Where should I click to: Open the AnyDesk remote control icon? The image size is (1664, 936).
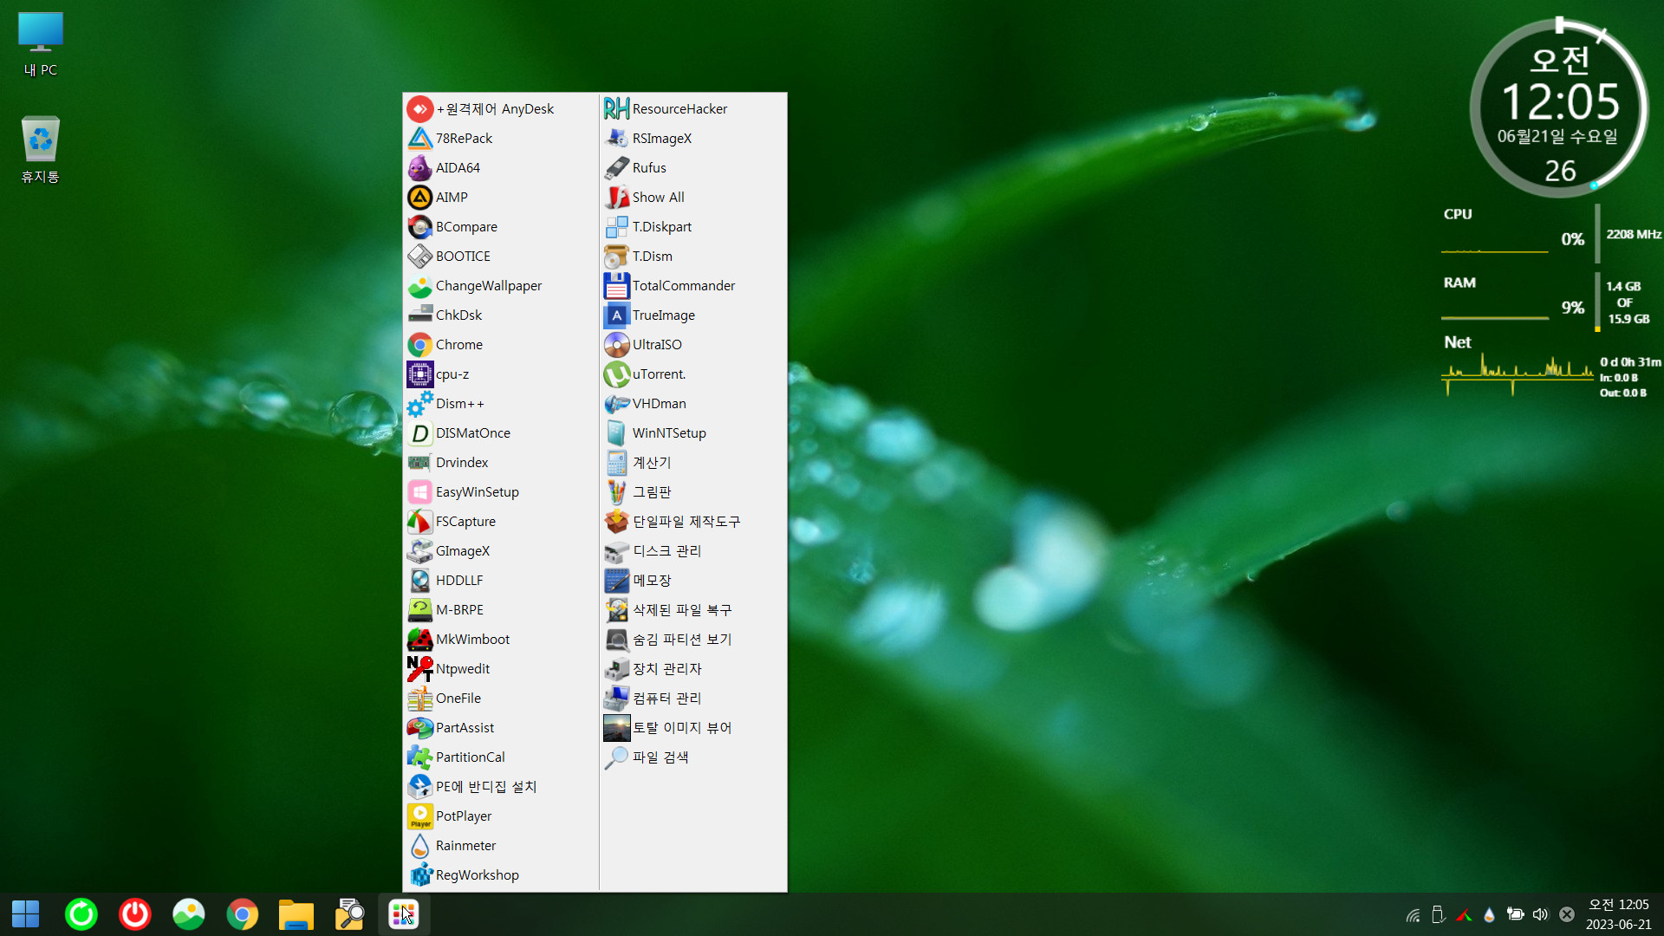point(420,109)
